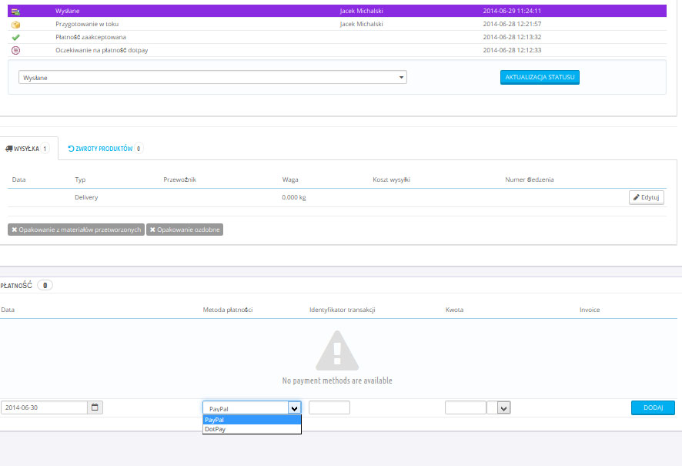Click the green checkmark for Płatność zaakceptowana

click(15, 38)
